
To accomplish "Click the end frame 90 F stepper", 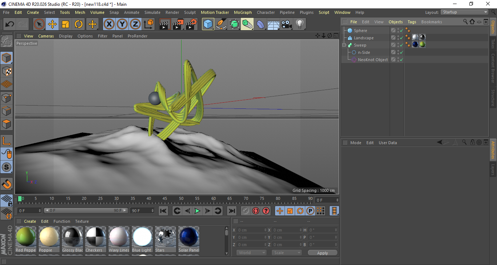I will pyautogui.click(x=152, y=211).
